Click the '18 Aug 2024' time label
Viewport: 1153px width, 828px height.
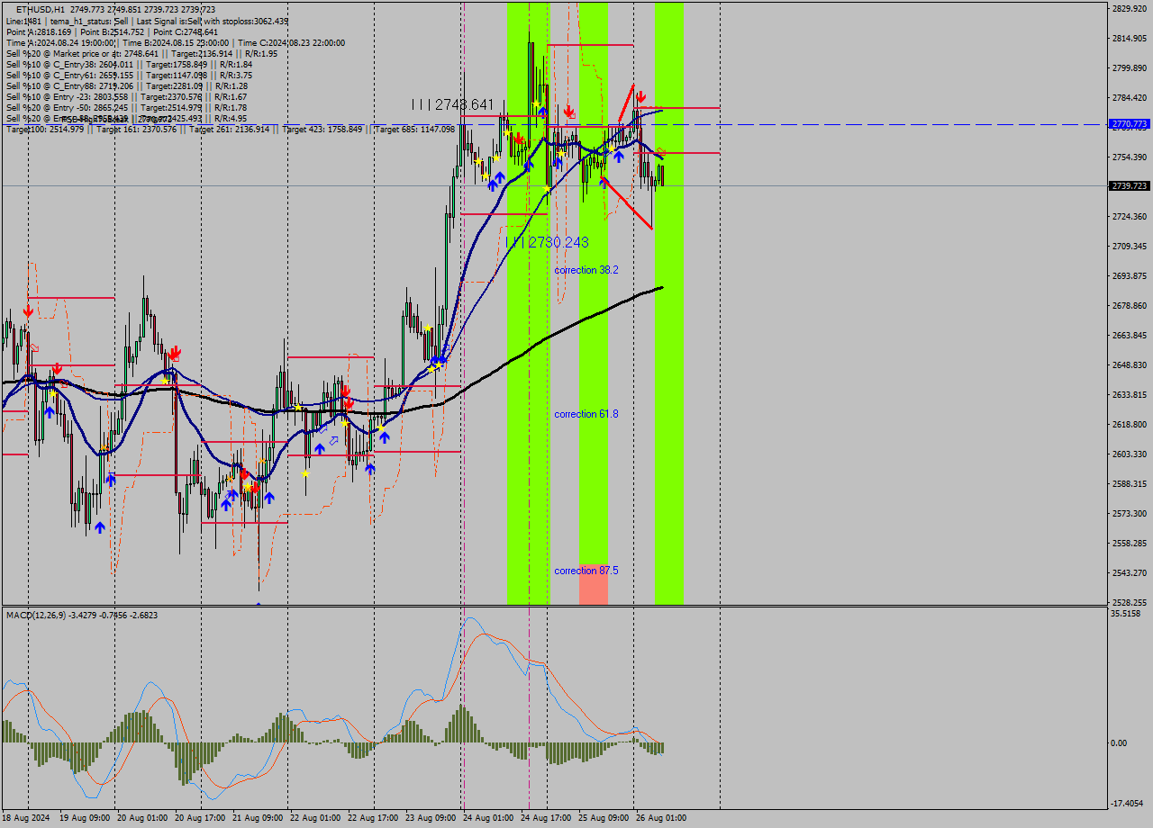point(27,817)
